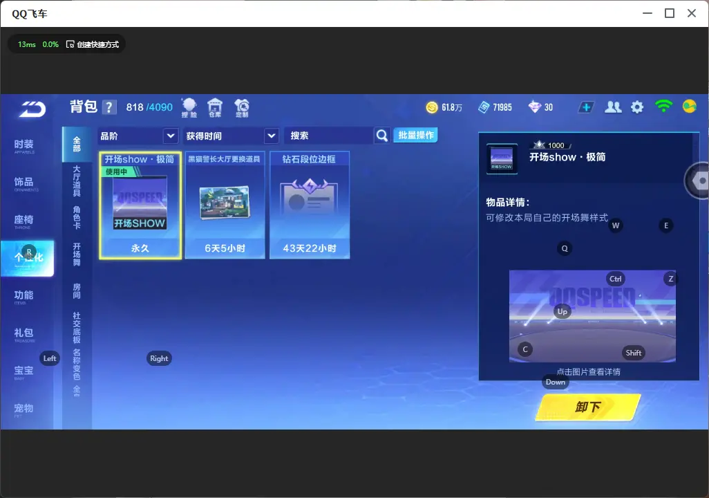Click the coupon icon beside 71985
Viewport: 709px width, 498px height.
(484, 107)
